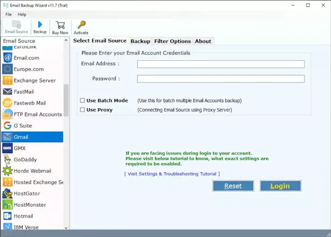Click the bottom-right window resize grip
Image resolution: width=331 pixels, height=237 pixels.
[x=328, y=234]
